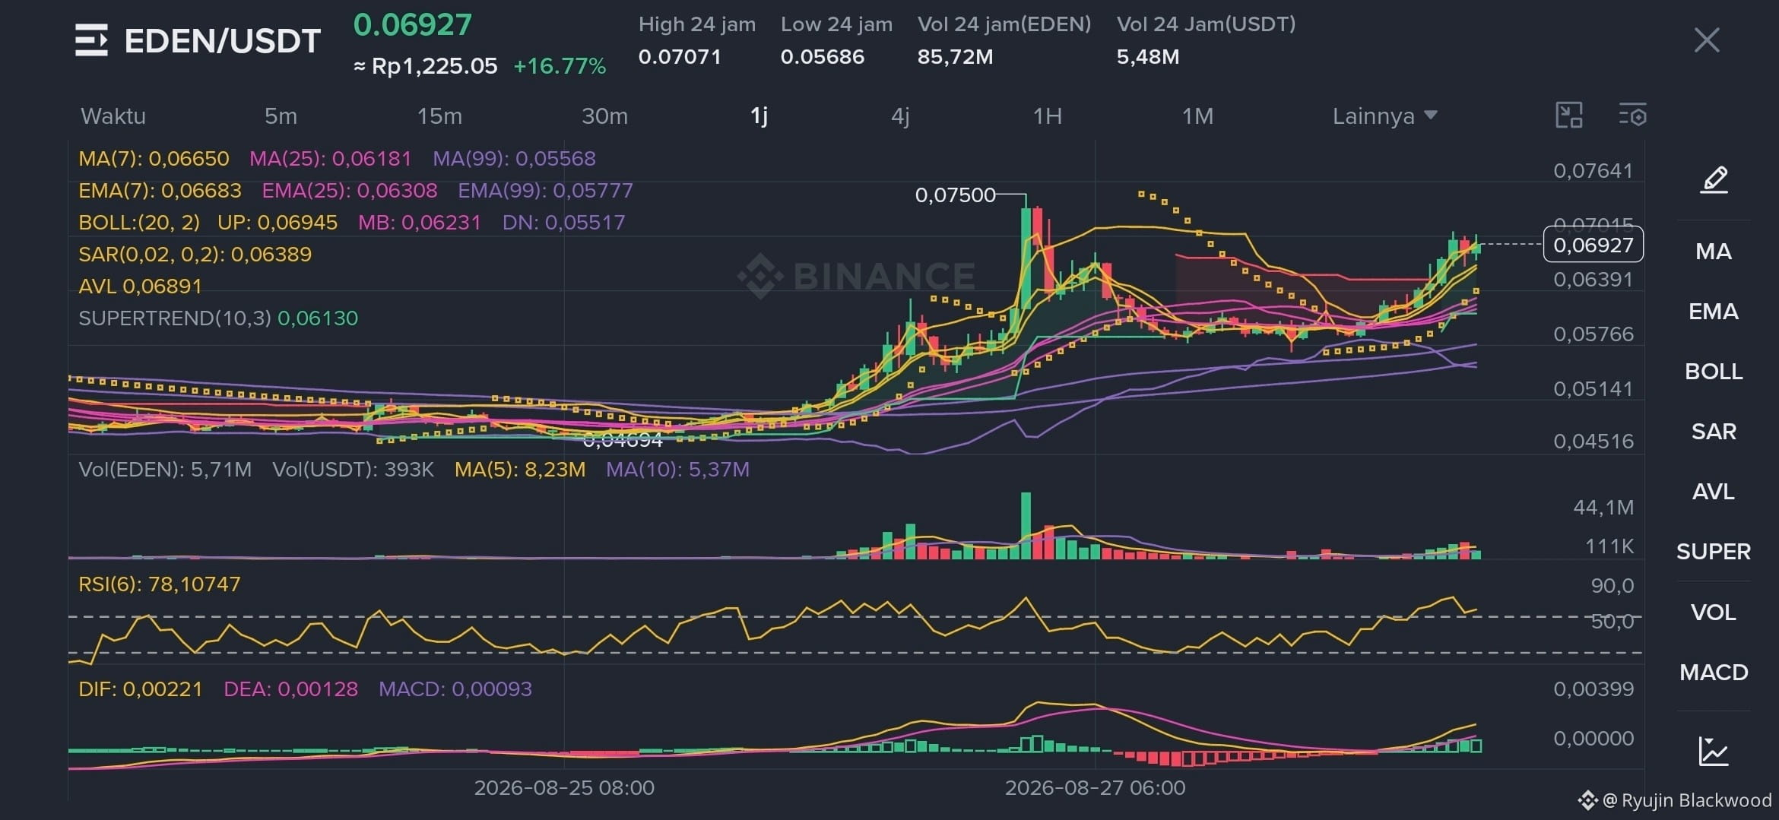This screenshot has height=820, width=1779.
Task: Toggle the AVL indicator
Action: click(1714, 492)
